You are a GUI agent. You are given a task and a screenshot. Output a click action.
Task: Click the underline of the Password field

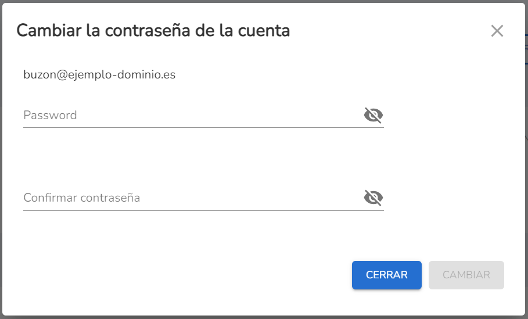(x=203, y=127)
